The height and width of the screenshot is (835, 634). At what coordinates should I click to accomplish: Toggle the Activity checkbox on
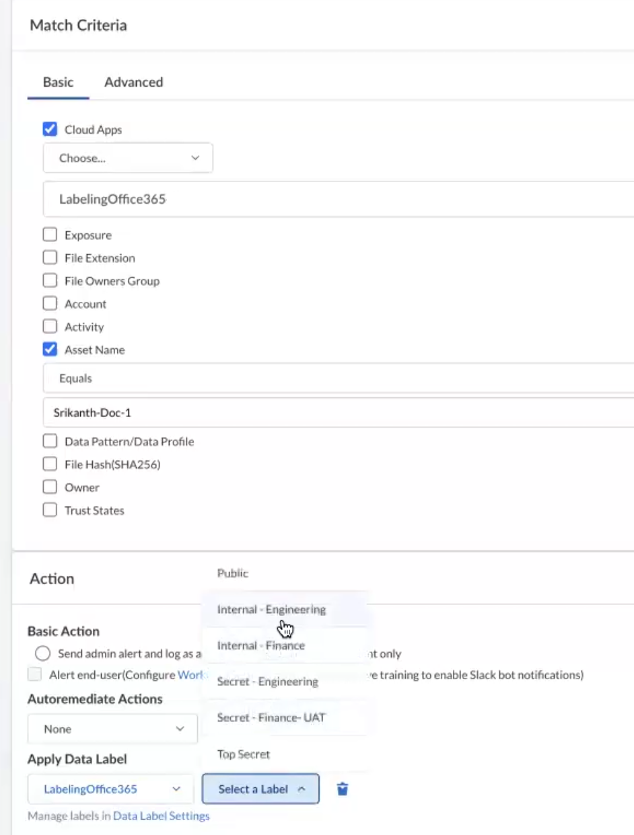[x=50, y=327]
